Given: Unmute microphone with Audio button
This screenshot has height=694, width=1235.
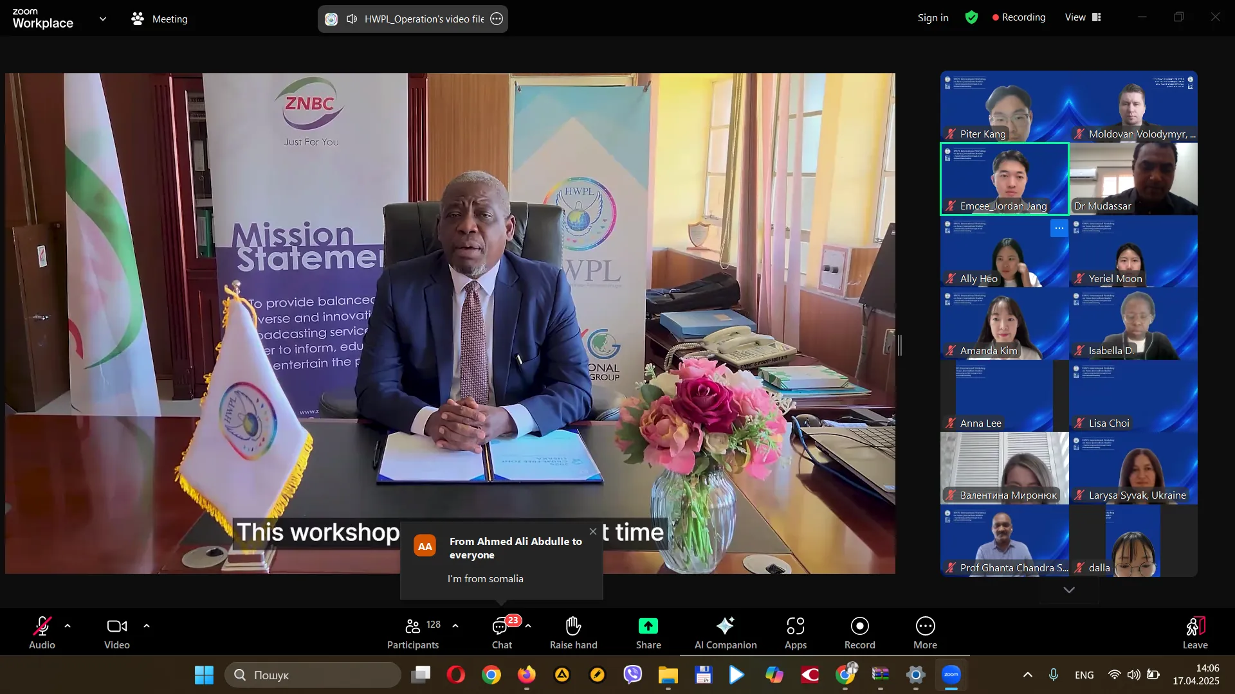Looking at the screenshot, I should [42, 633].
